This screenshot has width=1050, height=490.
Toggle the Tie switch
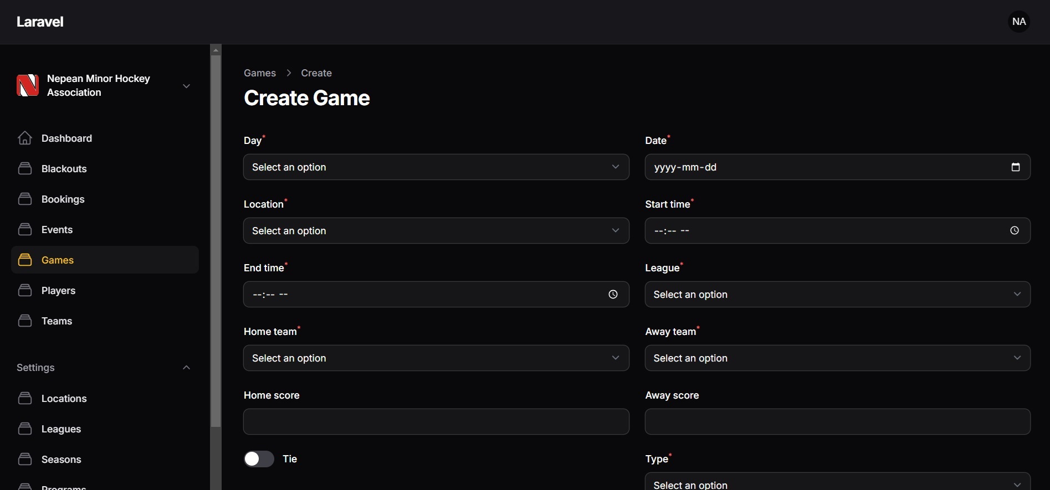(x=259, y=459)
